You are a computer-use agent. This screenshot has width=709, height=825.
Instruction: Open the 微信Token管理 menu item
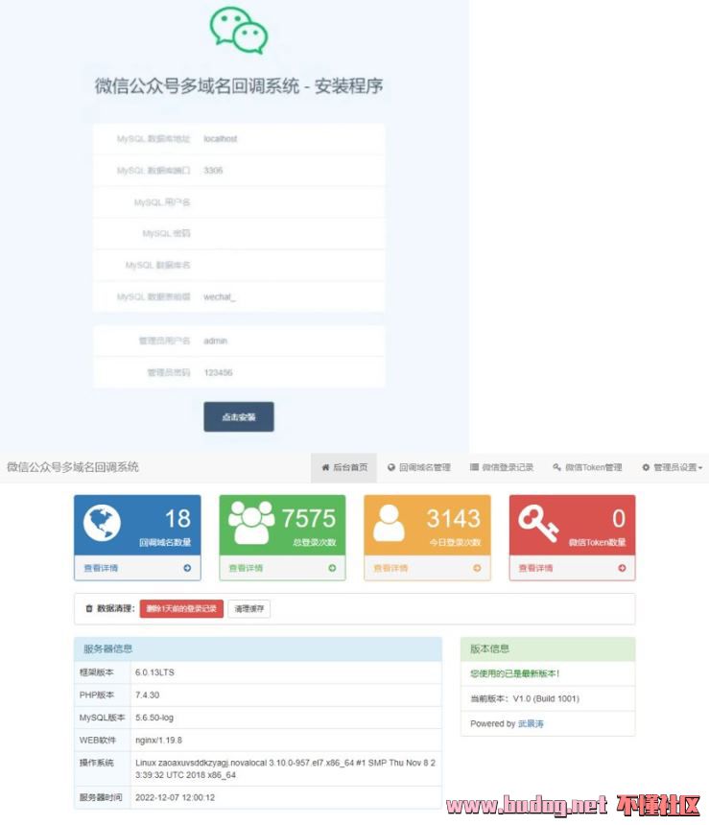[x=587, y=467]
